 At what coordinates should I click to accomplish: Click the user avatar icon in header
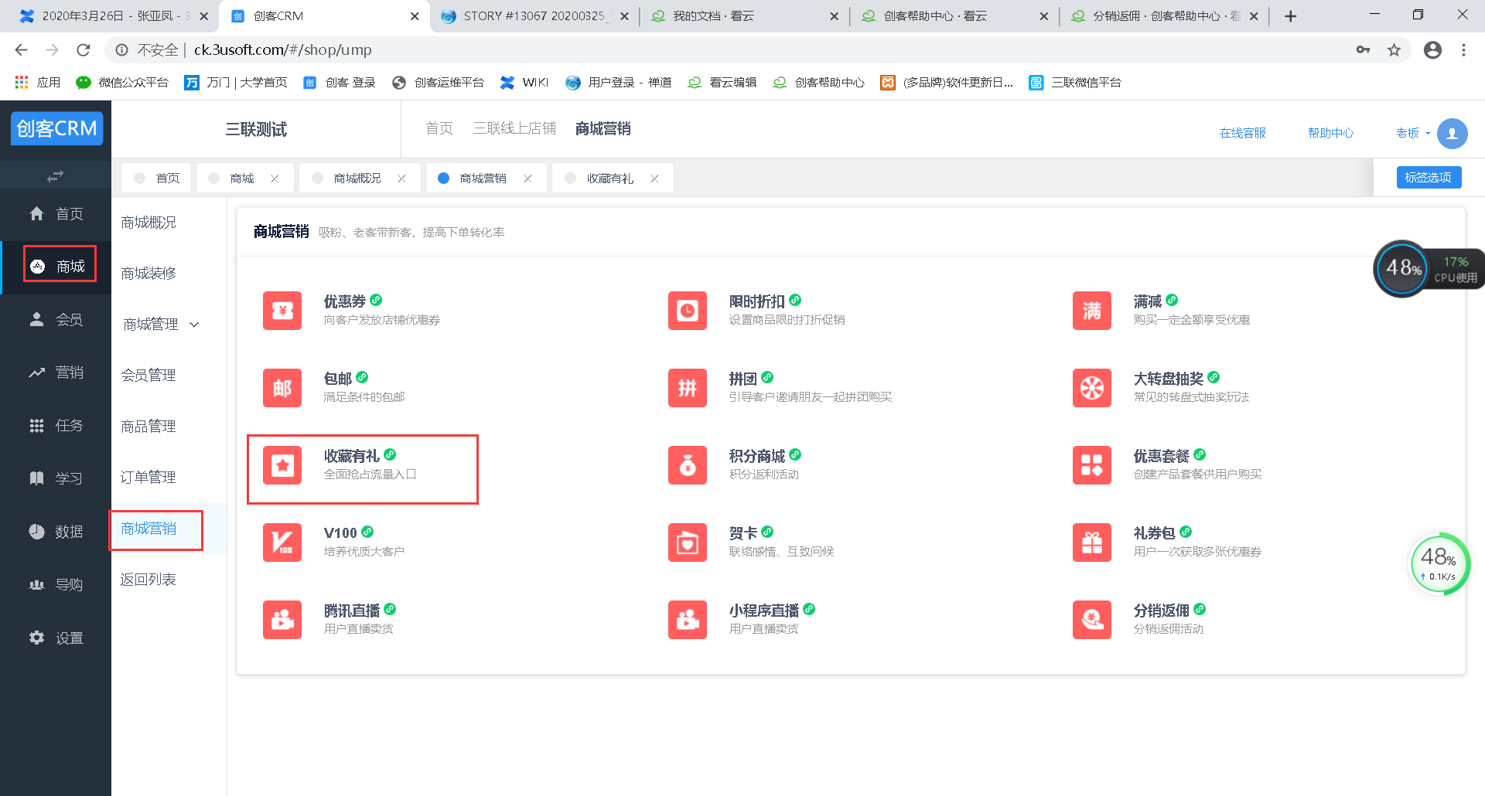point(1452,133)
